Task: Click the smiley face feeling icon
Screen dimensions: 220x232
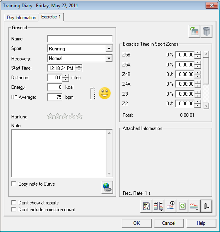Action: (x=104, y=93)
